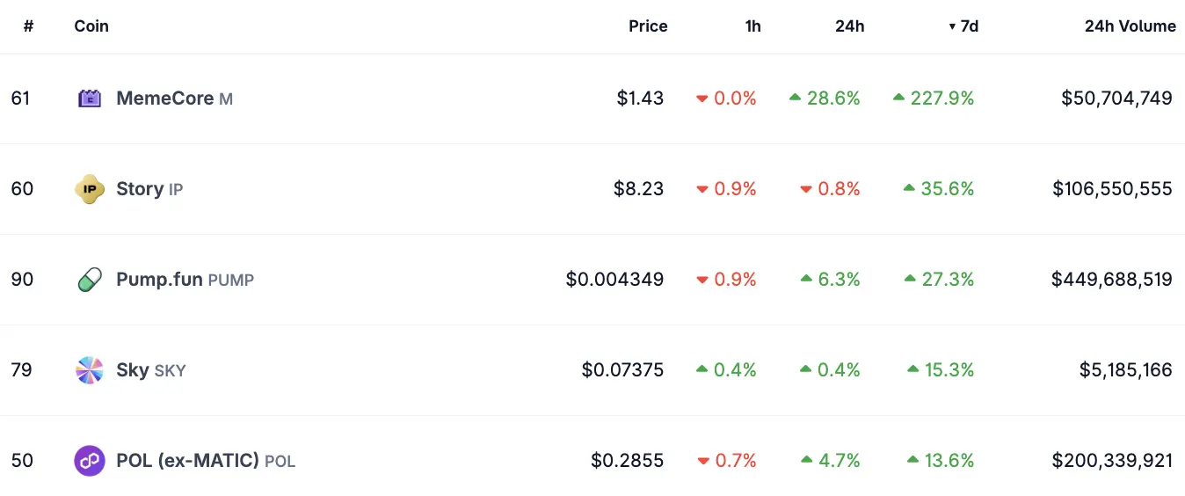Sort by the # rank column header

28,26
